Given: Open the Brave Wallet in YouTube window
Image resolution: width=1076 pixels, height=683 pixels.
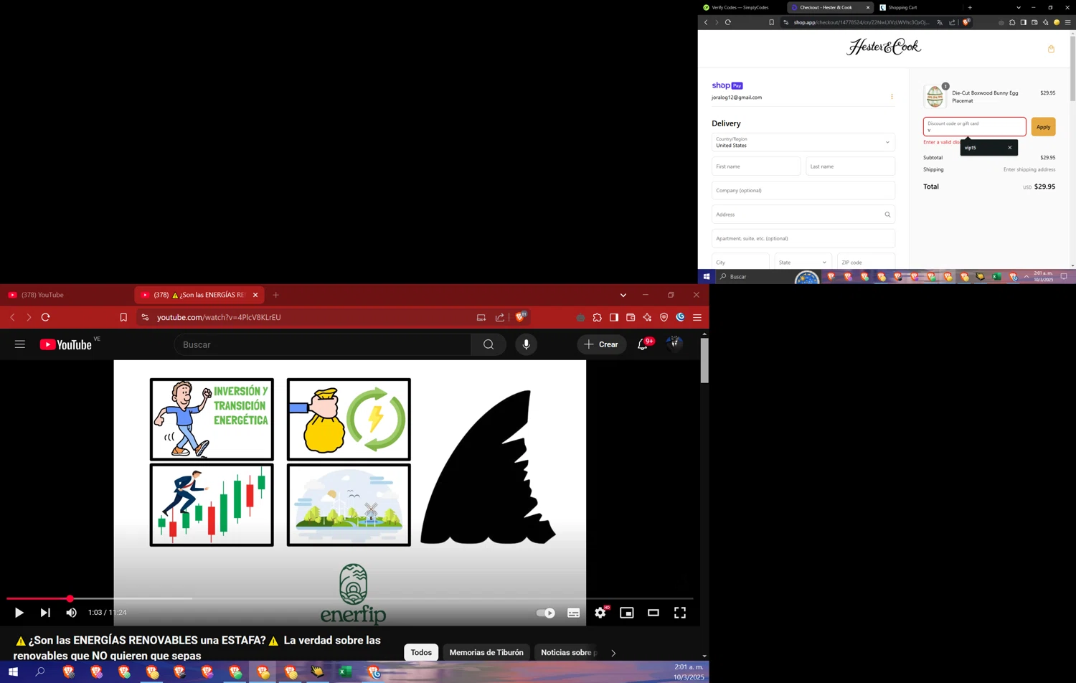Looking at the screenshot, I should (x=631, y=317).
